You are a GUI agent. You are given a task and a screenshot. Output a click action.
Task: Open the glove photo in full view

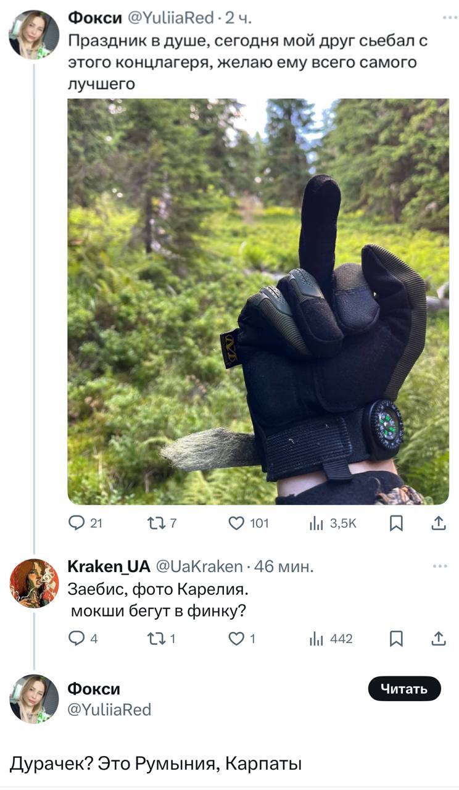click(x=258, y=301)
